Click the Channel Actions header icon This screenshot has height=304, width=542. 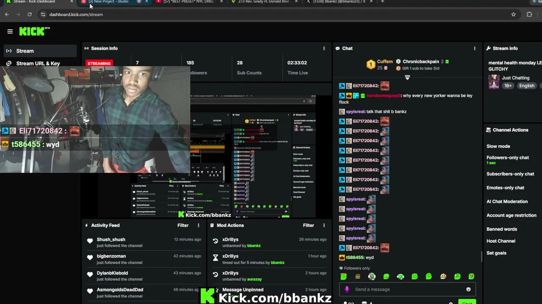(489, 130)
